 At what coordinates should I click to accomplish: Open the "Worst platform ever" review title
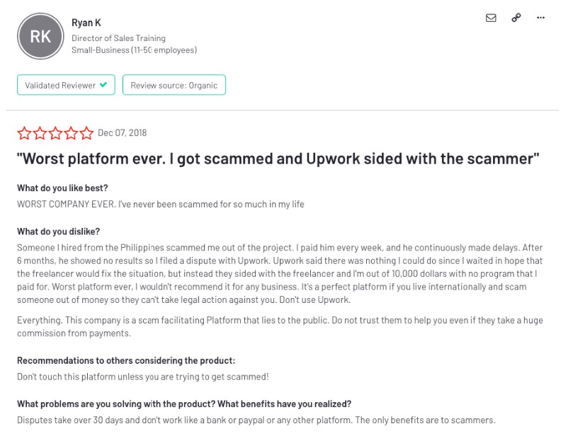[x=278, y=159]
